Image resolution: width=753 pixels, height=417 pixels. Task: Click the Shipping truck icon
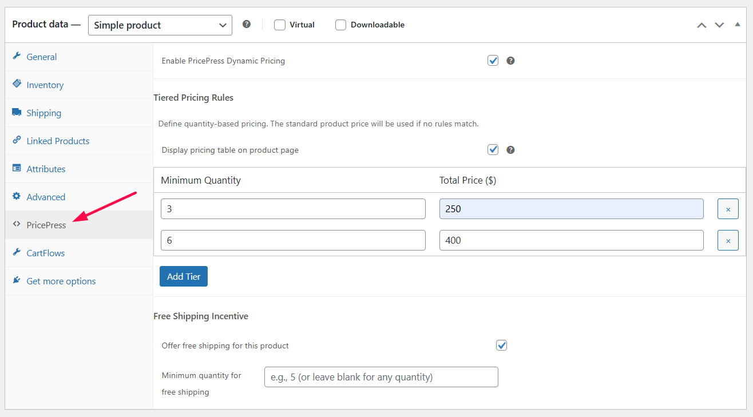tap(17, 112)
